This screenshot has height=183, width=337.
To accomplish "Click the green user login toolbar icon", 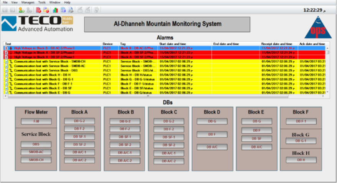I will (21, 10).
